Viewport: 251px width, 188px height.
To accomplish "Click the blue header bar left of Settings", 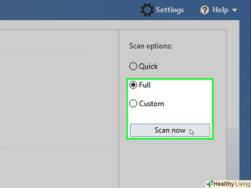I will click(69, 10).
